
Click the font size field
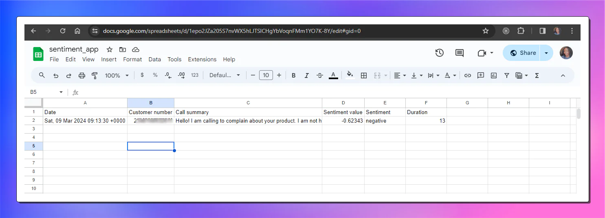click(266, 75)
